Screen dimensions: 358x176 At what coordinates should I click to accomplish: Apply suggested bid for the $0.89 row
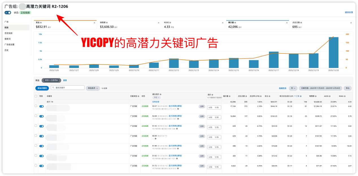pos(202,136)
